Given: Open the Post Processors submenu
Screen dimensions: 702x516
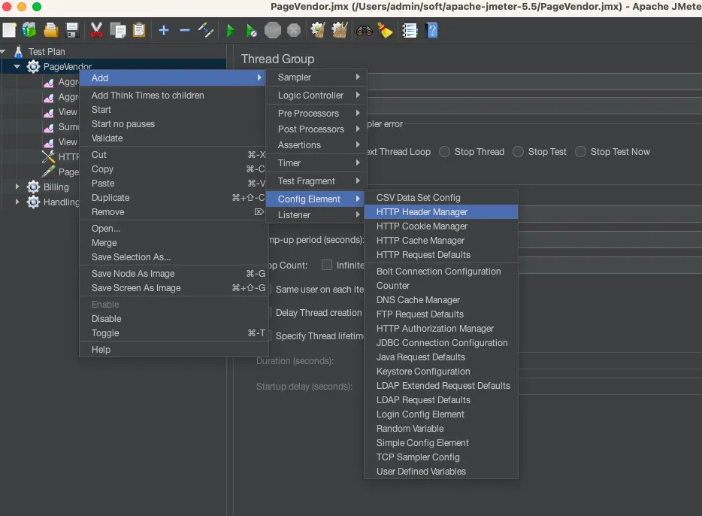Looking at the screenshot, I should pos(316,129).
